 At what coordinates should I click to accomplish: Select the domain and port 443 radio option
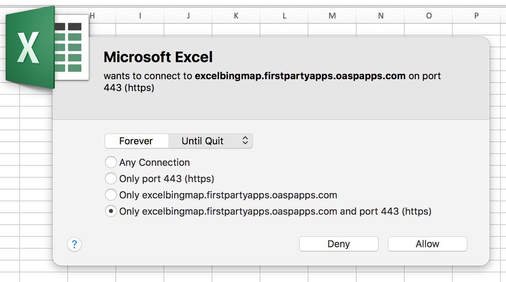pos(268,211)
